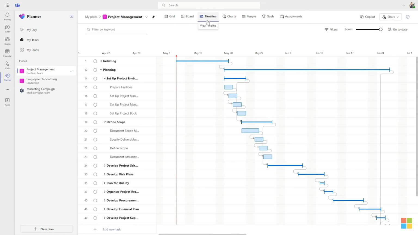Image resolution: width=418 pixels, height=235 pixels.
Task: Check the circle beside Prepare Facilities
Action: click(95, 87)
